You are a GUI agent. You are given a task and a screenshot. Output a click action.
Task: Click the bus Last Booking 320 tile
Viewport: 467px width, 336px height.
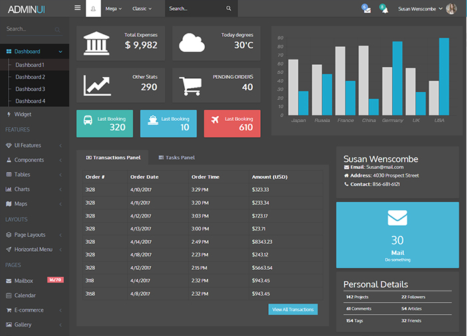click(103, 124)
